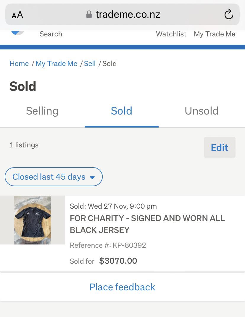Follow the Sell breadcrumb link
Screen dimensions: 245x317
pos(90,64)
